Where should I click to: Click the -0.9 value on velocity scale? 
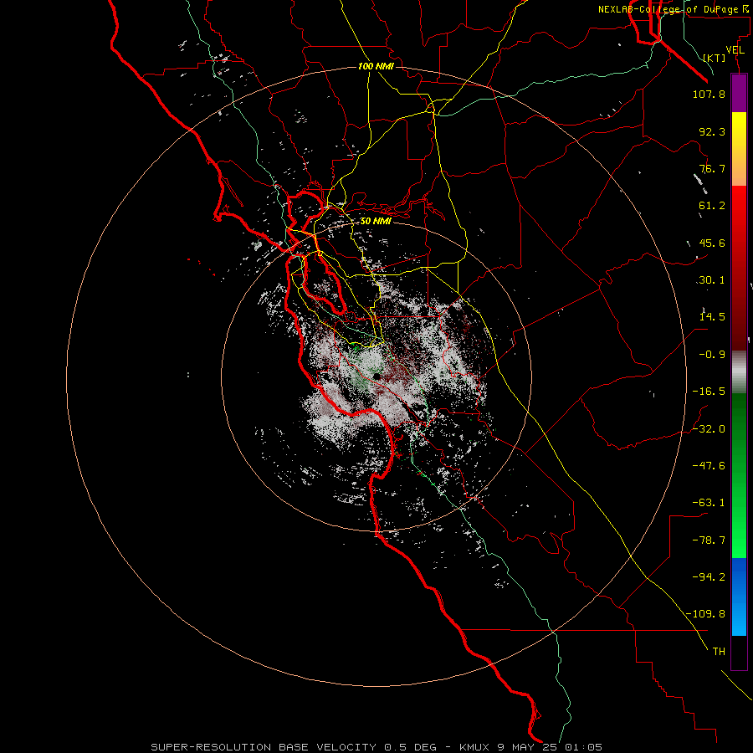(x=712, y=355)
